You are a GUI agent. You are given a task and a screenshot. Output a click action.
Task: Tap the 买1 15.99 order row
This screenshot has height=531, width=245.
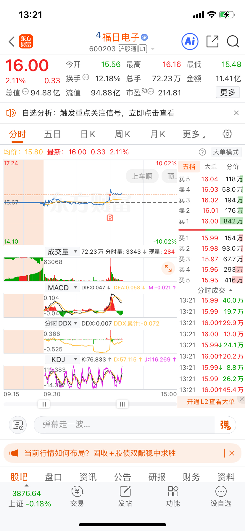[211, 238]
